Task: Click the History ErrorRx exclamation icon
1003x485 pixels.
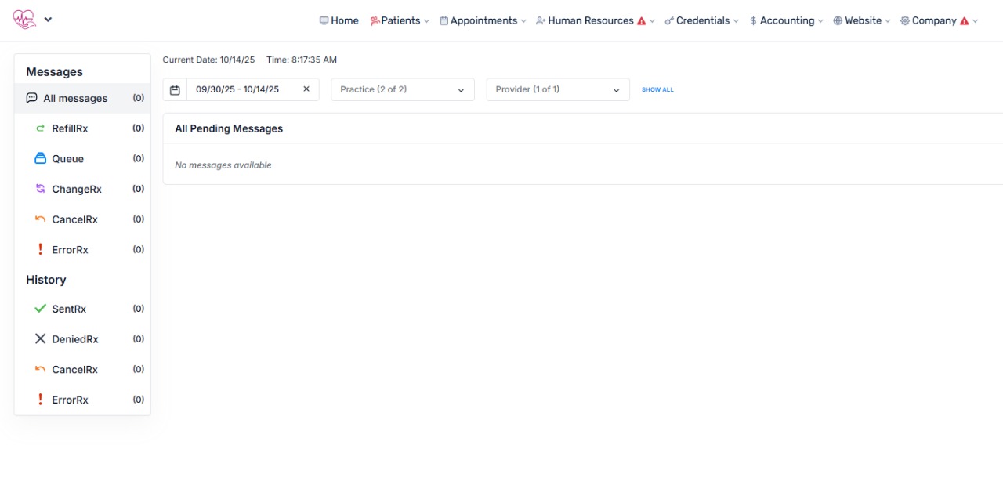Action: point(41,400)
